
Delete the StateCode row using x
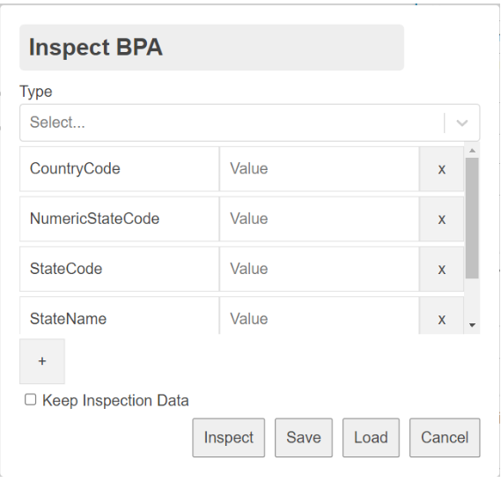[x=441, y=269]
